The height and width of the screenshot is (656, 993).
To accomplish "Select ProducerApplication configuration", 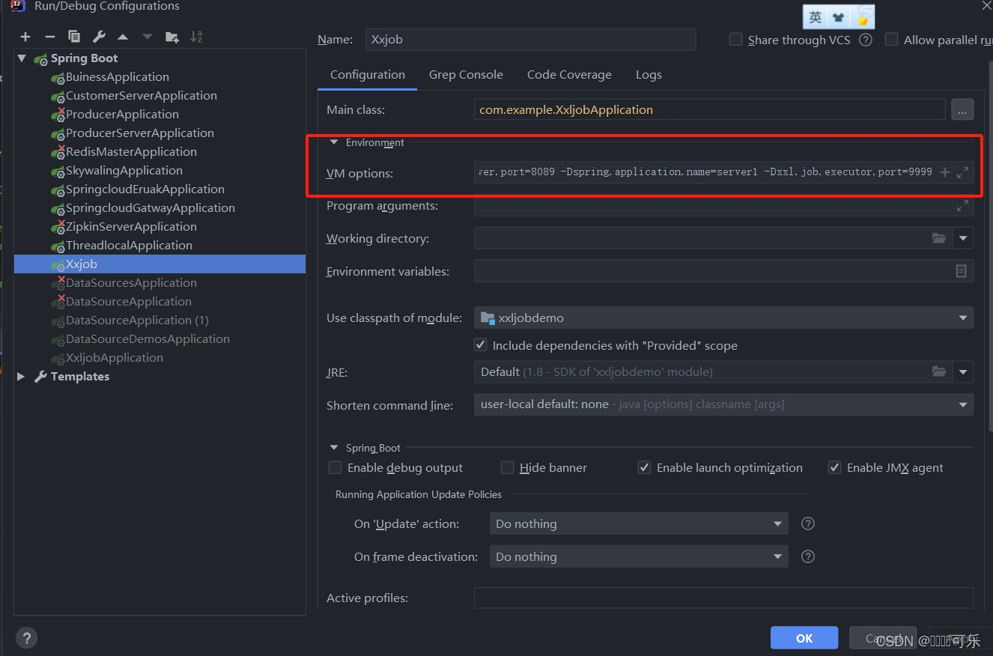I will [x=122, y=114].
